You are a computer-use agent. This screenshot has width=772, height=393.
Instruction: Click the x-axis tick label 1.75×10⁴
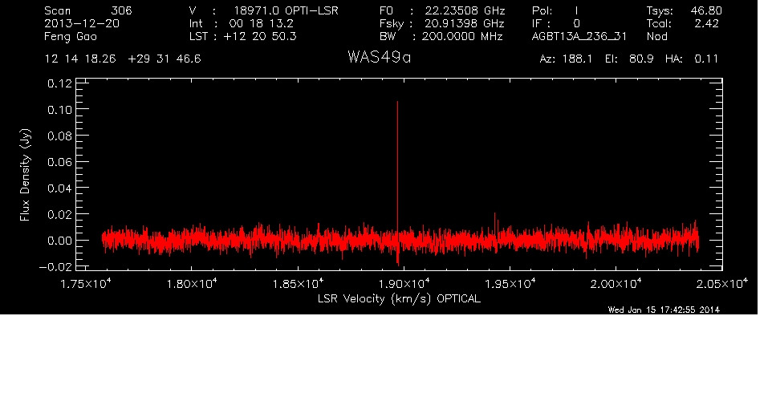coord(86,284)
